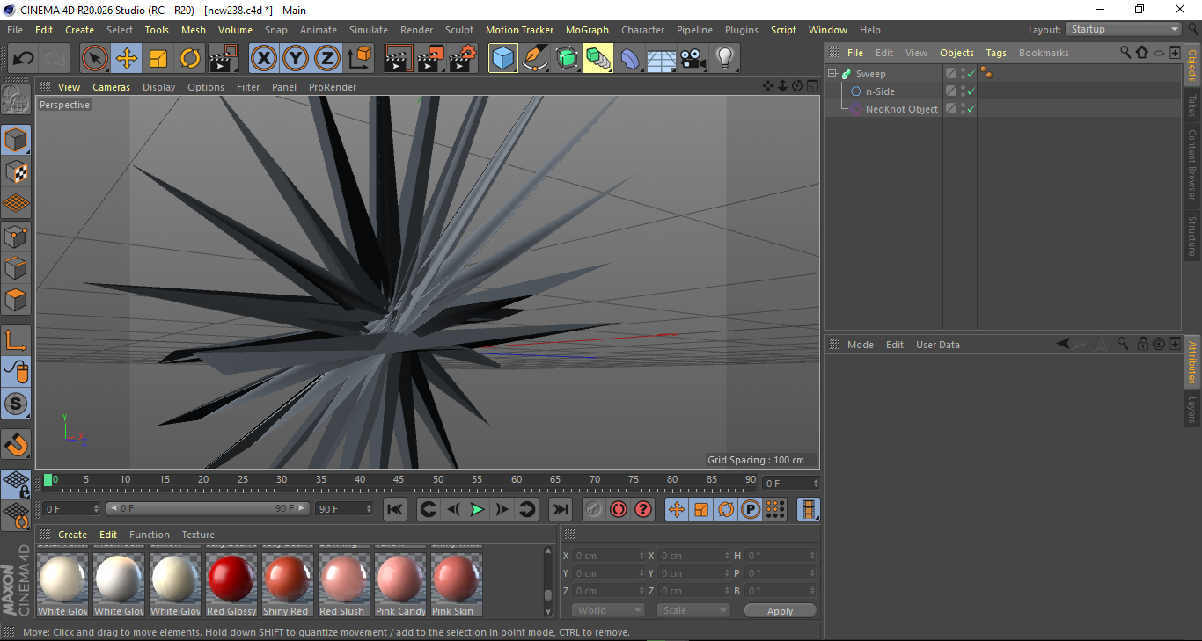This screenshot has height=641, width=1202.
Task: Select the Shiny Red material
Action: [288, 583]
